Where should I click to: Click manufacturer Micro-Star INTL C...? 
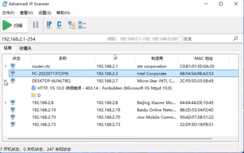coord(156,81)
